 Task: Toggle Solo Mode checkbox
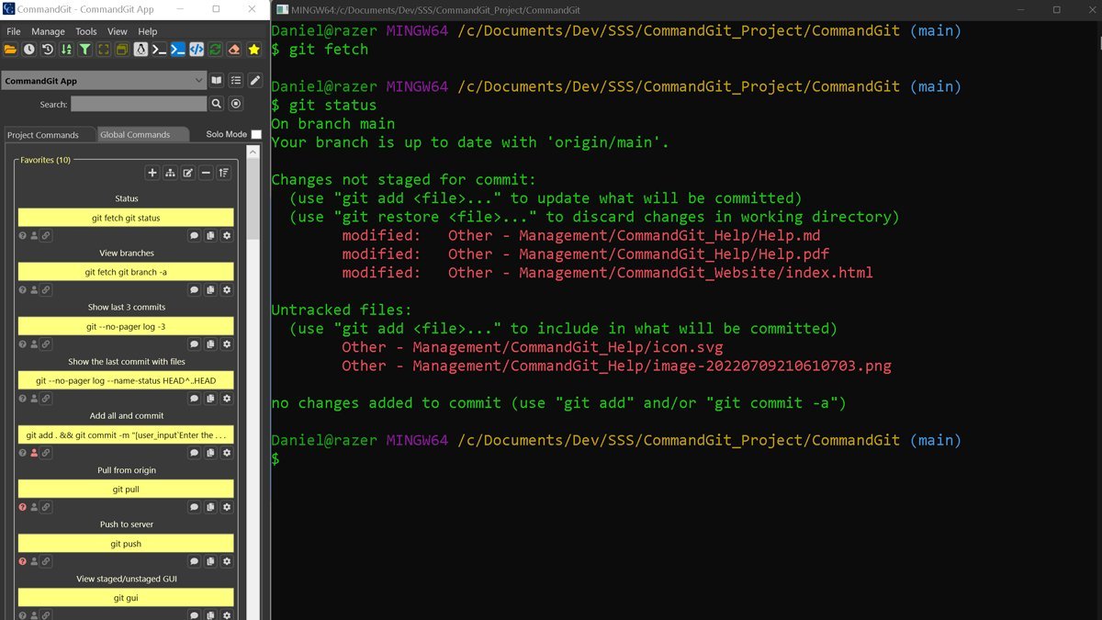[256, 133]
